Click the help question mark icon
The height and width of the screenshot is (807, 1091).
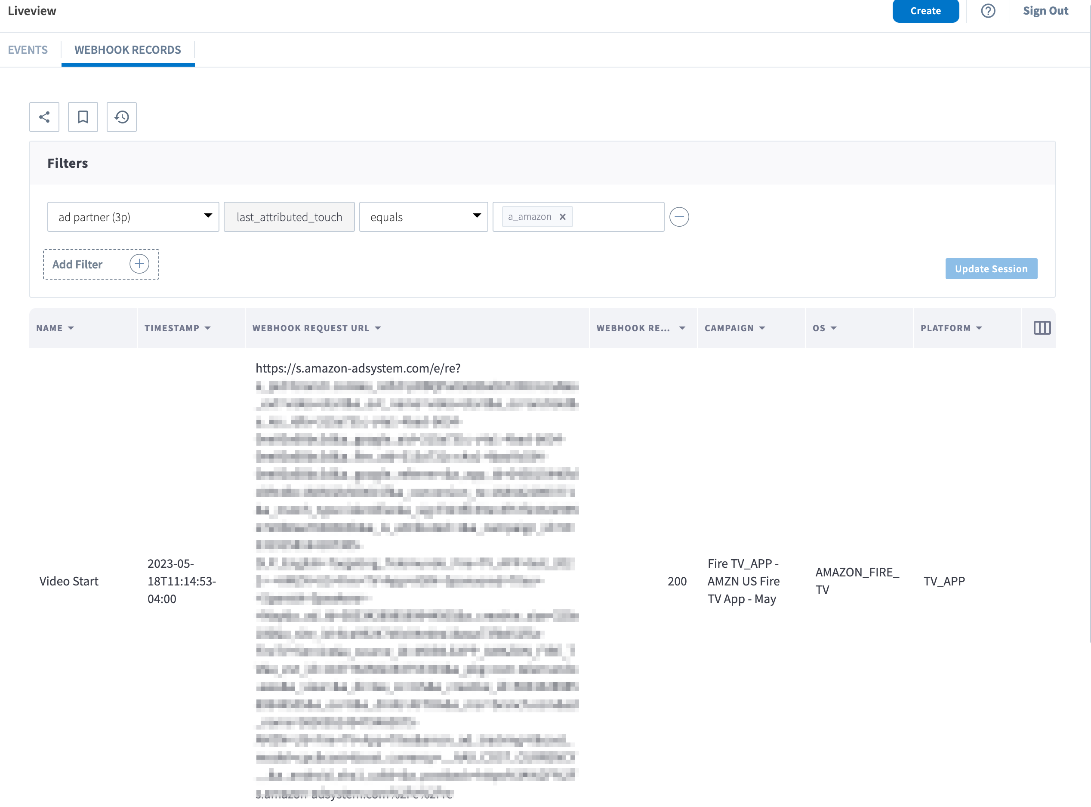click(987, 11)
